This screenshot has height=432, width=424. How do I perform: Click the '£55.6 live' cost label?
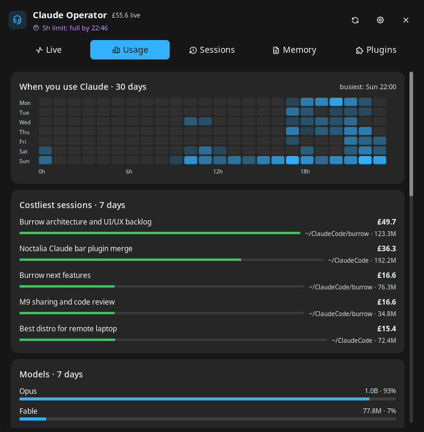pos(126,15)
